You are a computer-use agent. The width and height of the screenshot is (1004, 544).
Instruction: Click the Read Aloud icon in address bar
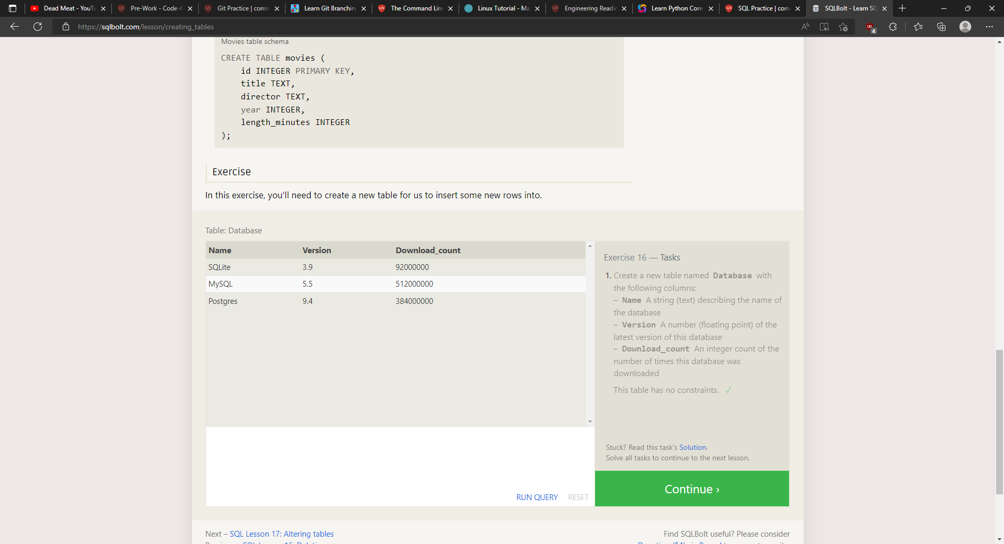point(805,27)
